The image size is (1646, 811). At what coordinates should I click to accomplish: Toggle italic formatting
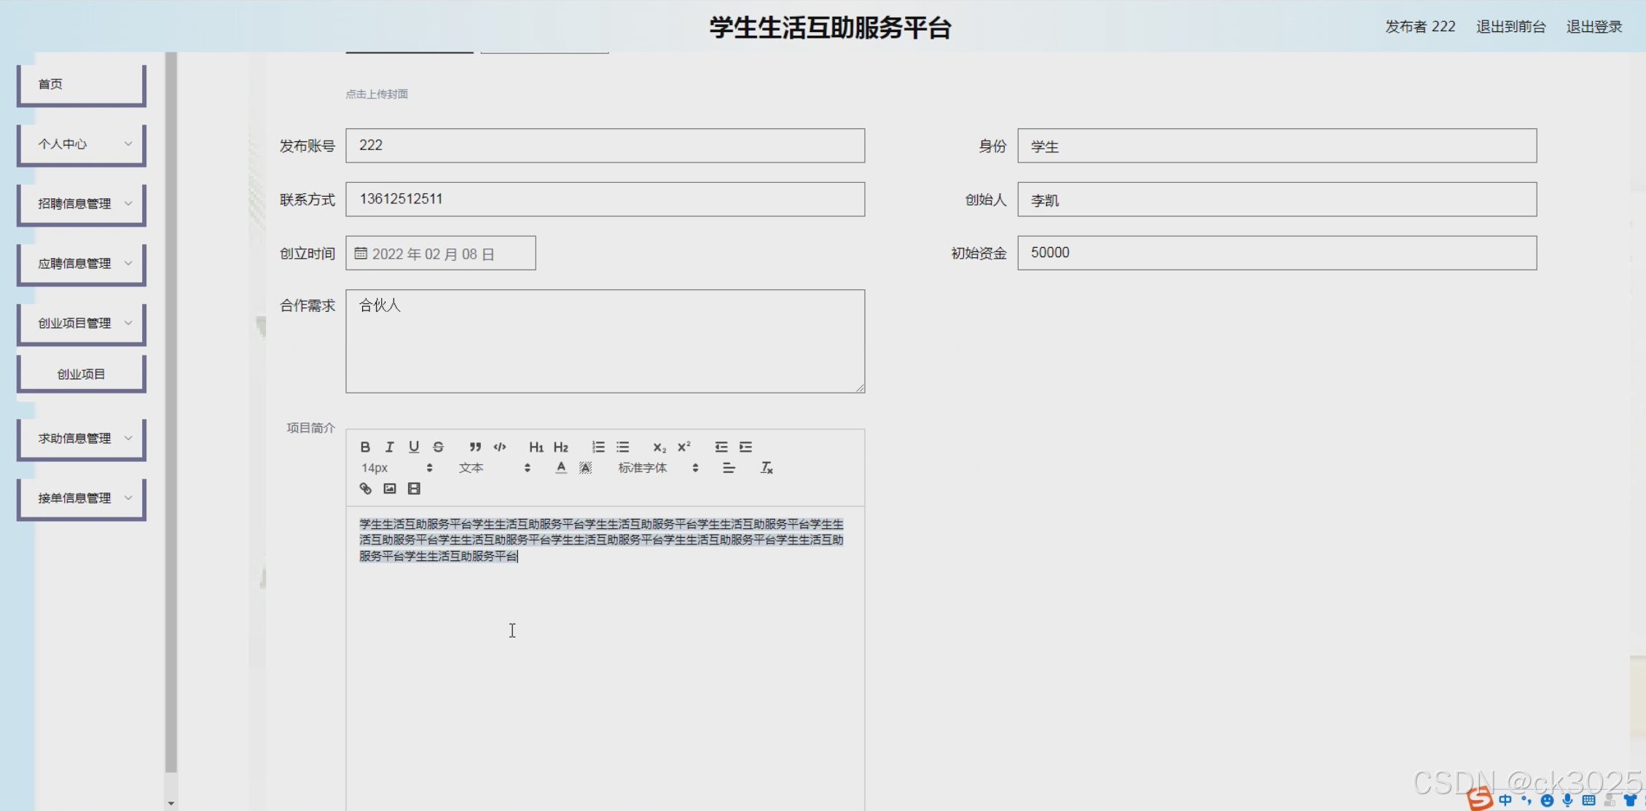pyautogui.click(x=390, y=447)
